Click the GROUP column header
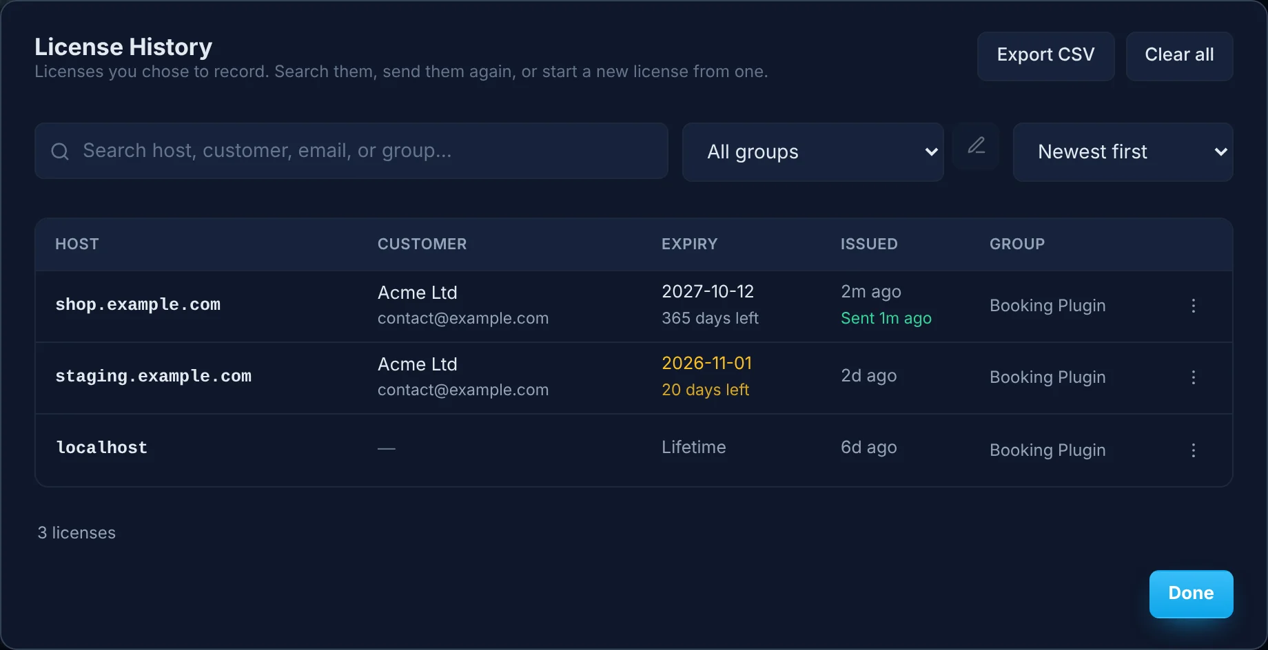This screenshot has height=650, width=1268. (x=1017, y=244)
